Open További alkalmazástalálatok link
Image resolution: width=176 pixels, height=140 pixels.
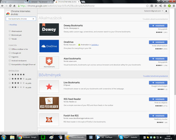click(155, 19)
